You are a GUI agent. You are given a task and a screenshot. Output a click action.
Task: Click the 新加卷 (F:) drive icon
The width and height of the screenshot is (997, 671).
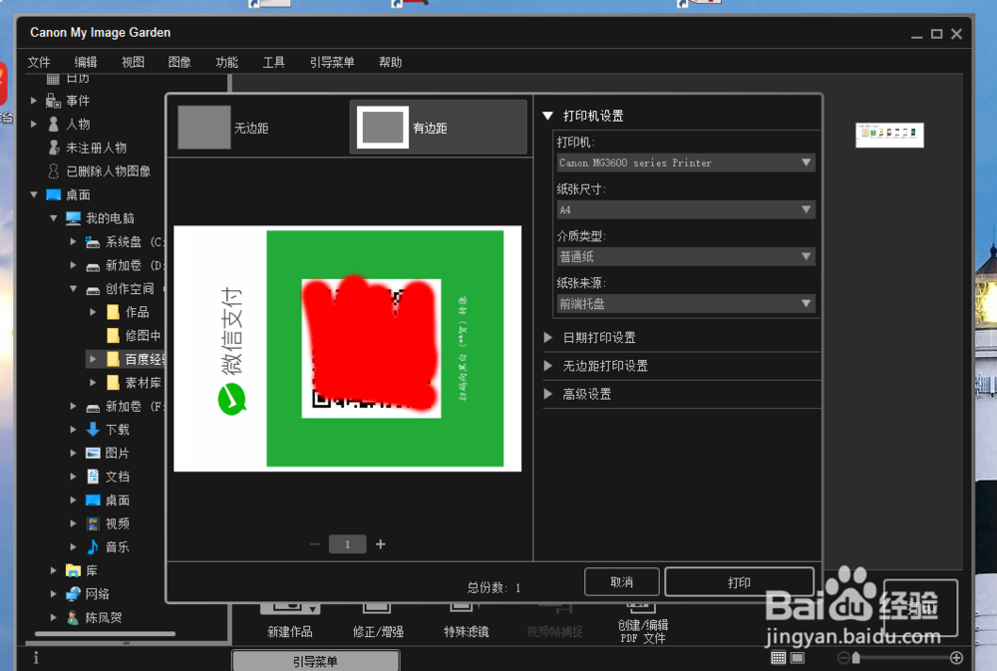[x=93, y=408]
